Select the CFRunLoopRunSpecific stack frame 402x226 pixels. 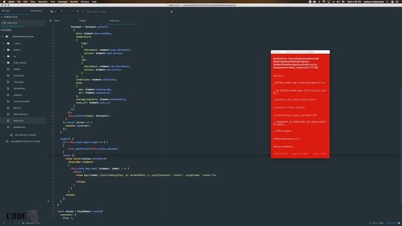[286, 139]
